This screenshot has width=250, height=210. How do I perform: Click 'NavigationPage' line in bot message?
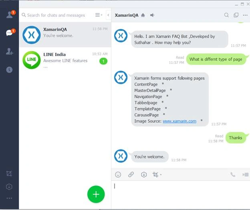coord(148,97)
